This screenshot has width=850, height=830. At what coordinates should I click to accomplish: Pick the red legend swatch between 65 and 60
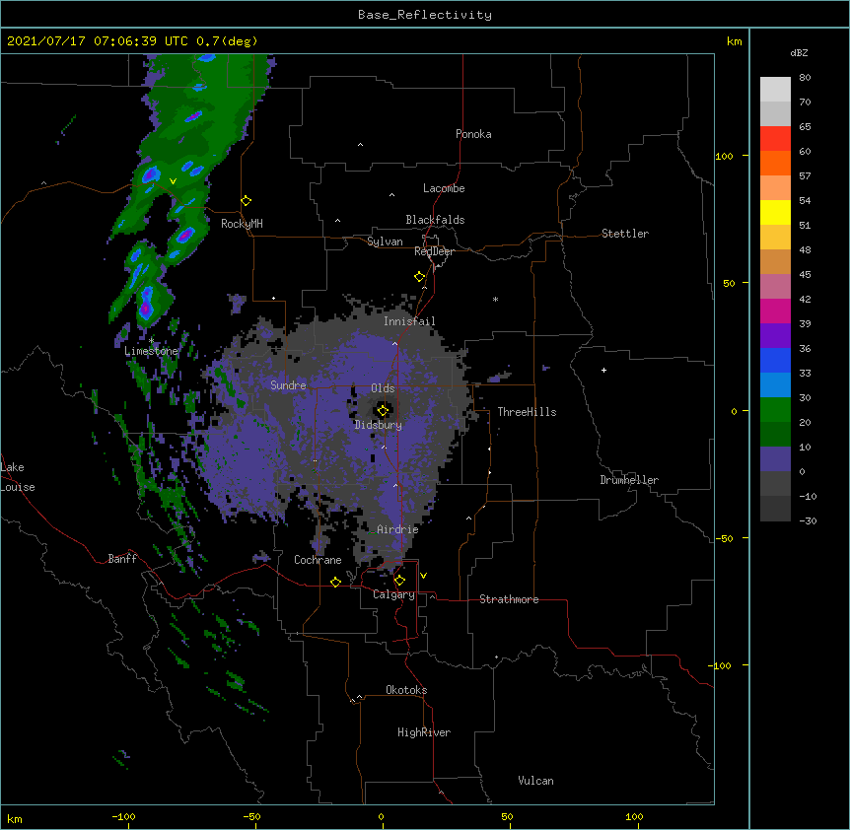tap(775, 139)
